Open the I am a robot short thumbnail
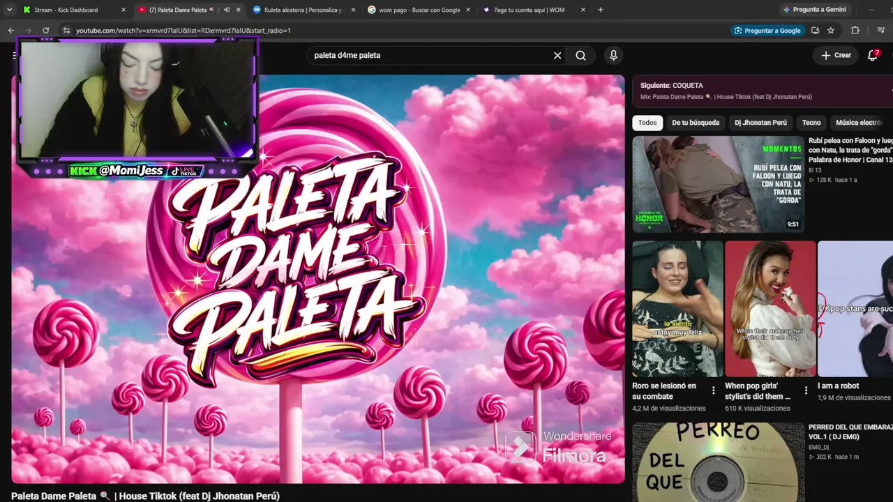The height and width of the screenshot is (502, 893). coord(855,309)
